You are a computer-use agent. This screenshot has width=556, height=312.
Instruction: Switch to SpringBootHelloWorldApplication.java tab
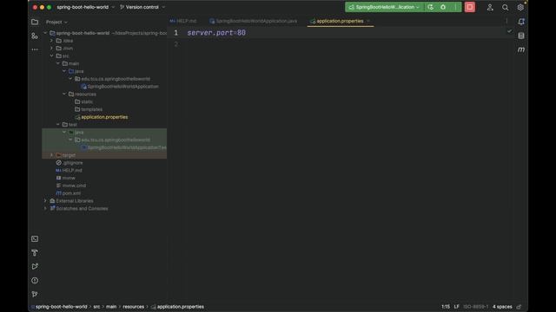(253, 21)
